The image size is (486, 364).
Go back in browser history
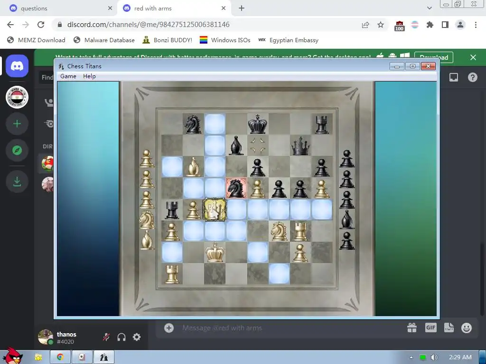point(10,25)
